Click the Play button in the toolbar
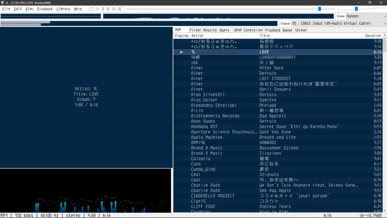This screenshot has width=387, height=218. coord(97,9)
